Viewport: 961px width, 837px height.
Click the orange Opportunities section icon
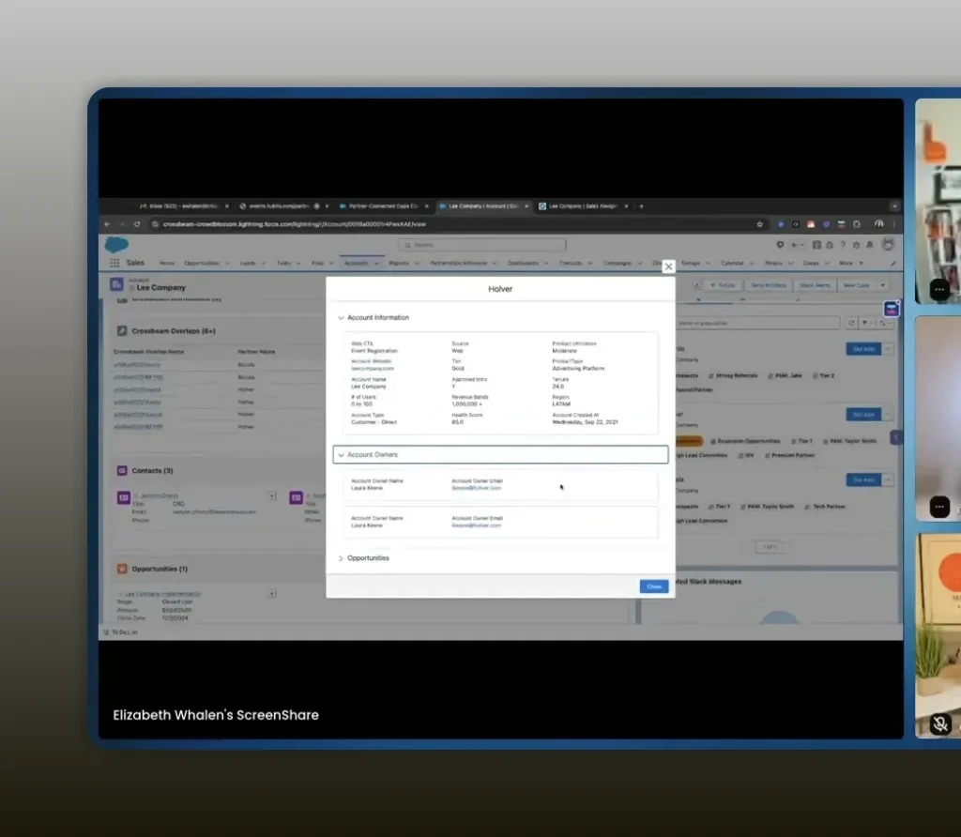(122, 569)
